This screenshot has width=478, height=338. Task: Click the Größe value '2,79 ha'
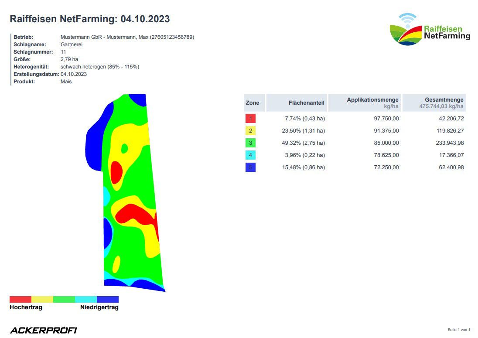(69, 59)
